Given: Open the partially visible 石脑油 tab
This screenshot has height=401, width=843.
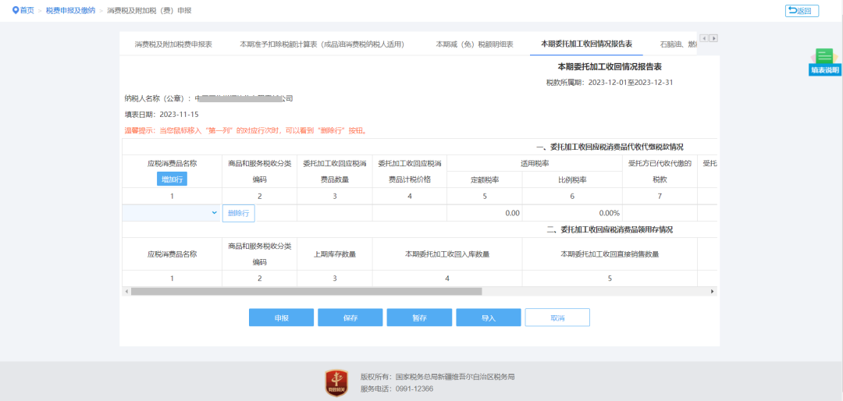Looking at the screenshot, I should pos(678,44).
